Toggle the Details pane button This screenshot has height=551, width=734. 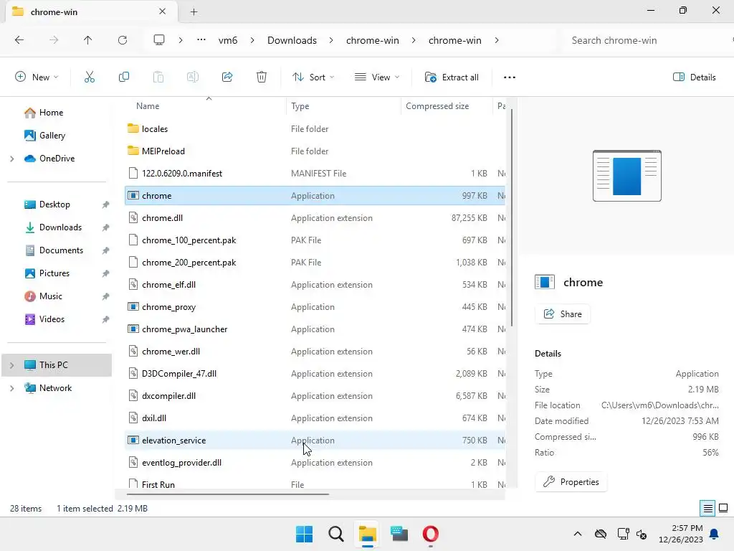(x=694, y=77)
